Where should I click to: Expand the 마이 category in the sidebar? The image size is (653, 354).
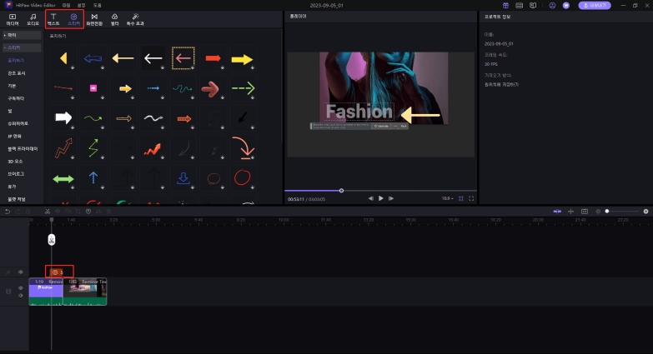coord(13,35)
